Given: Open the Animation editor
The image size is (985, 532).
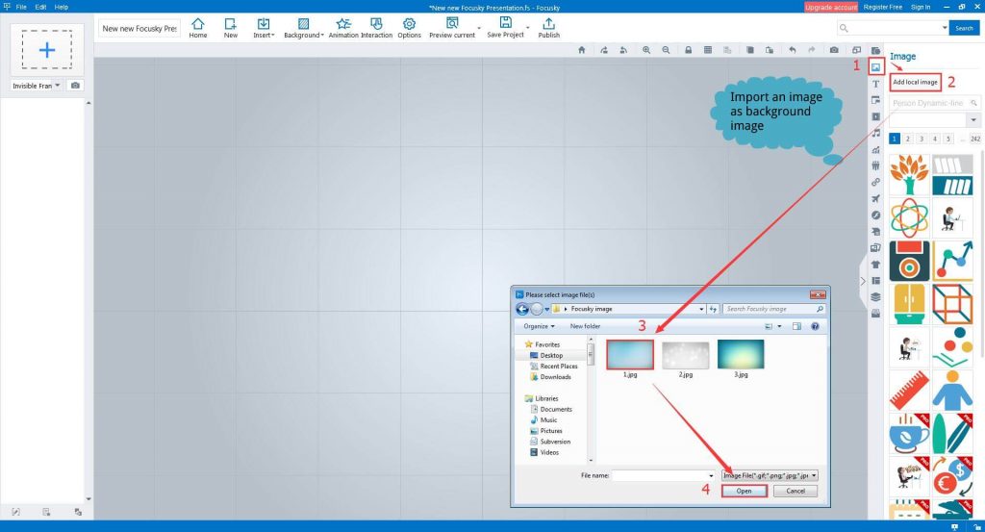Looking at the screenshot, I should [342, 27].
